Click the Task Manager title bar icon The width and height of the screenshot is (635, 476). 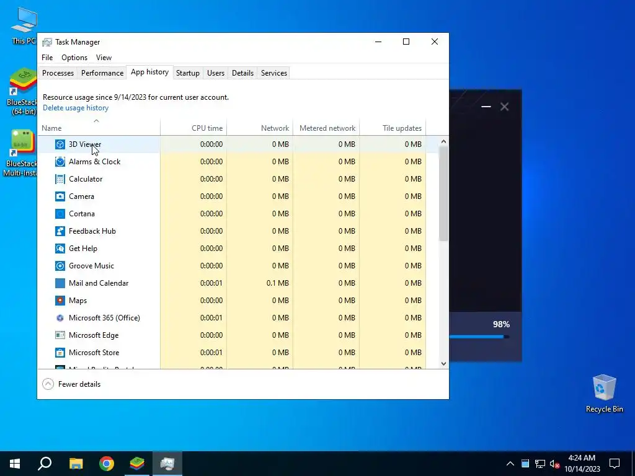(47, 42)
